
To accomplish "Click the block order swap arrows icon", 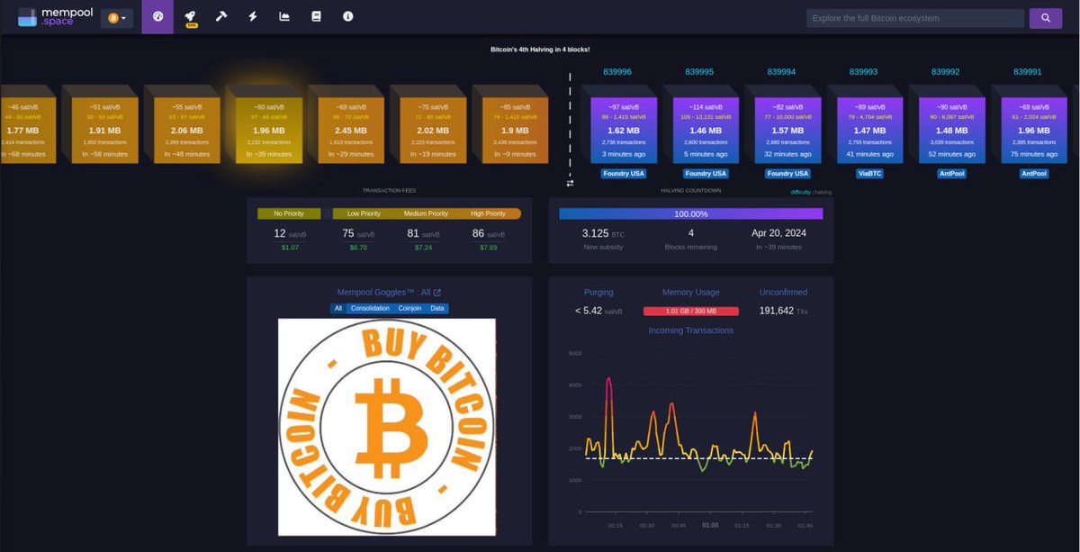I will pos(570,183).
